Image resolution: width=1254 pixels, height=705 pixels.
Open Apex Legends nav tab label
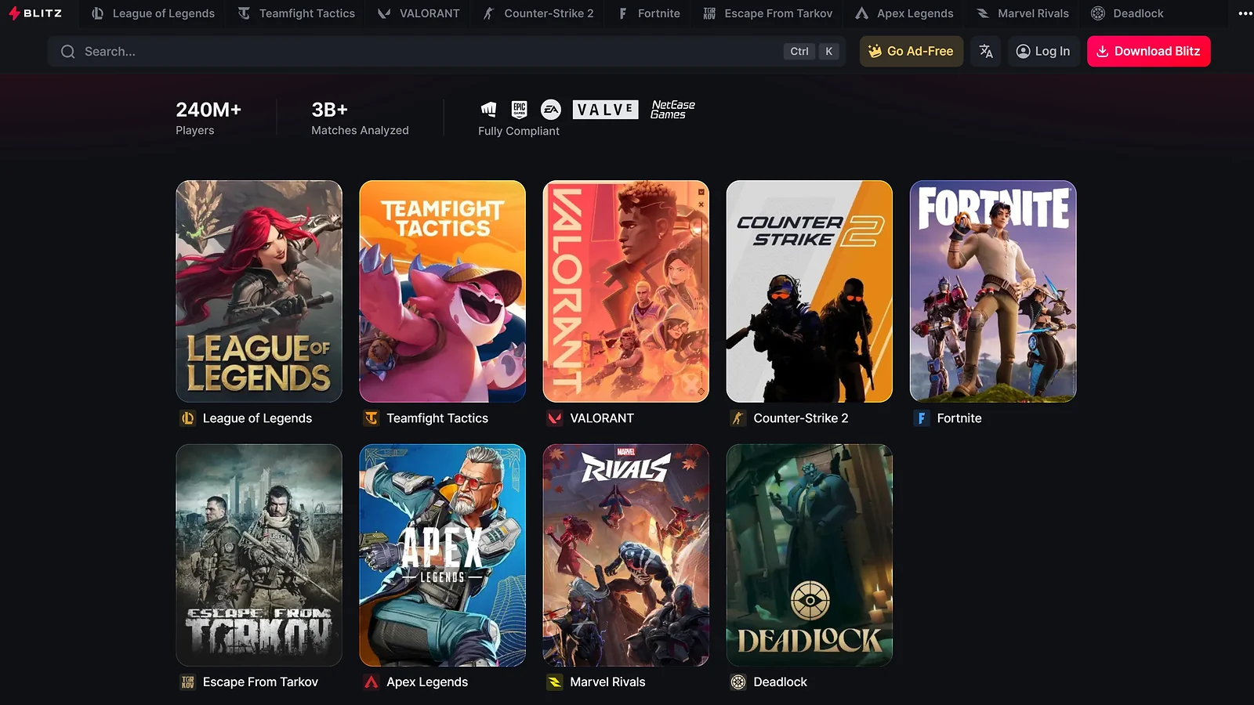915,13
